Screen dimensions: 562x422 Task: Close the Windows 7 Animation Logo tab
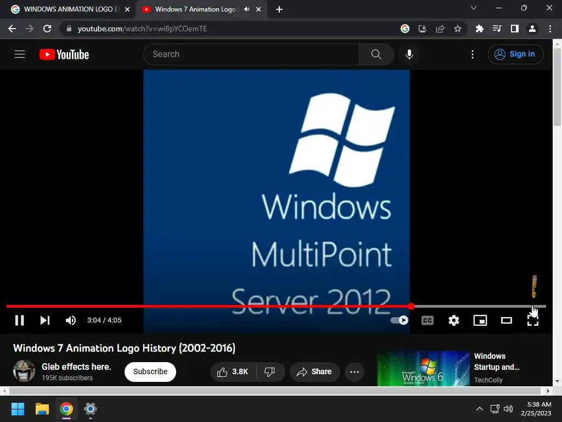[258, 9]
